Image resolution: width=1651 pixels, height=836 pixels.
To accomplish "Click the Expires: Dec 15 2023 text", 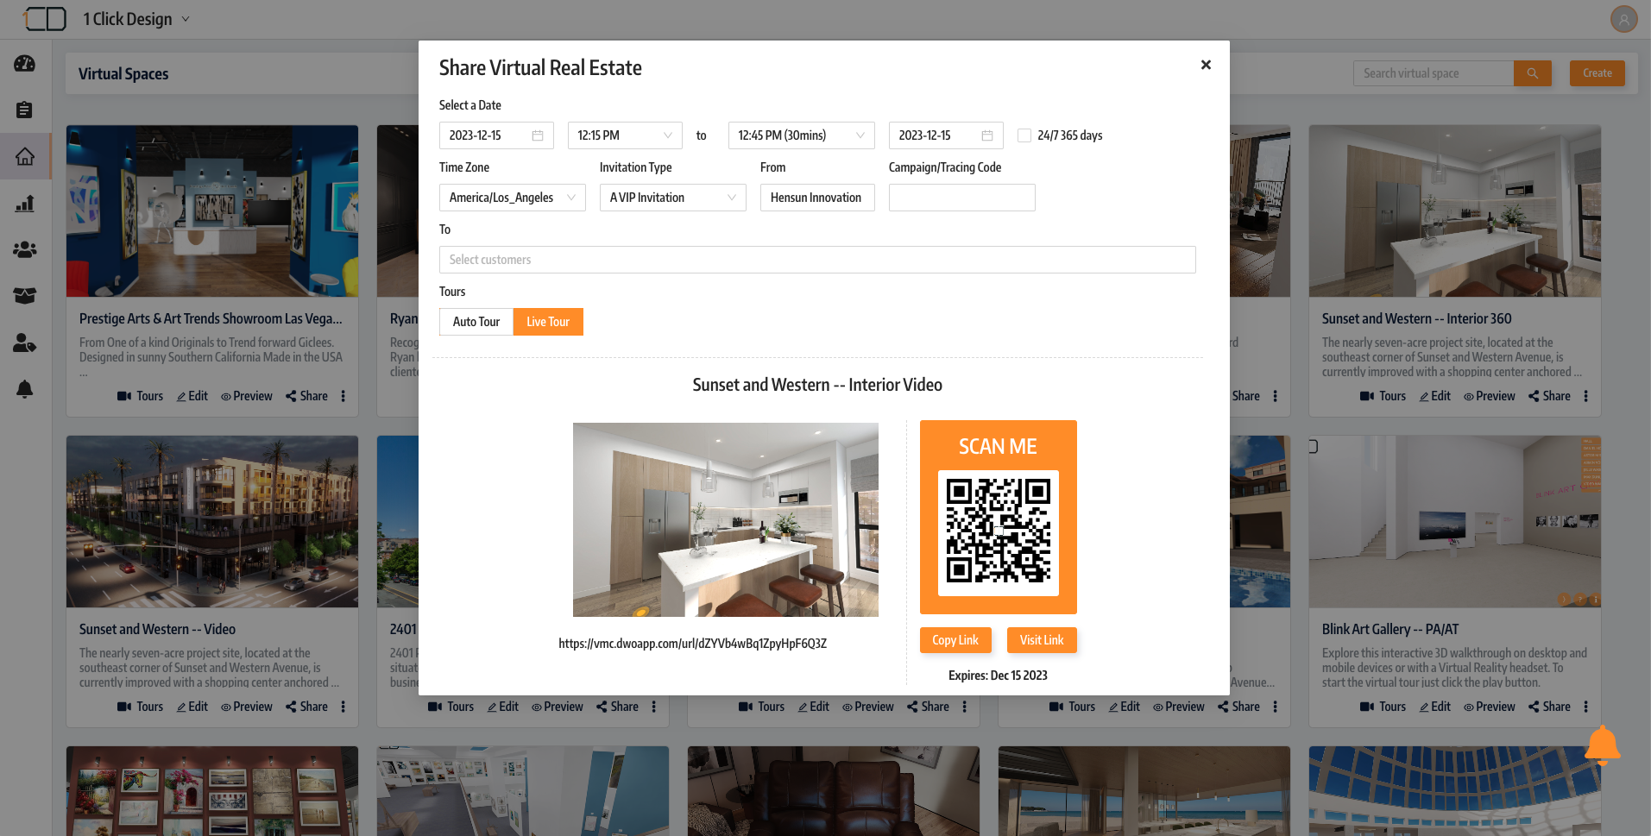I will pyautogui.click(x=999, y=676).
